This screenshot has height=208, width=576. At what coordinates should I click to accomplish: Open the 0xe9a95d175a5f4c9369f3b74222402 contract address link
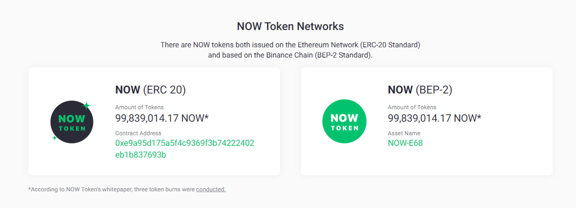point(185,143)
